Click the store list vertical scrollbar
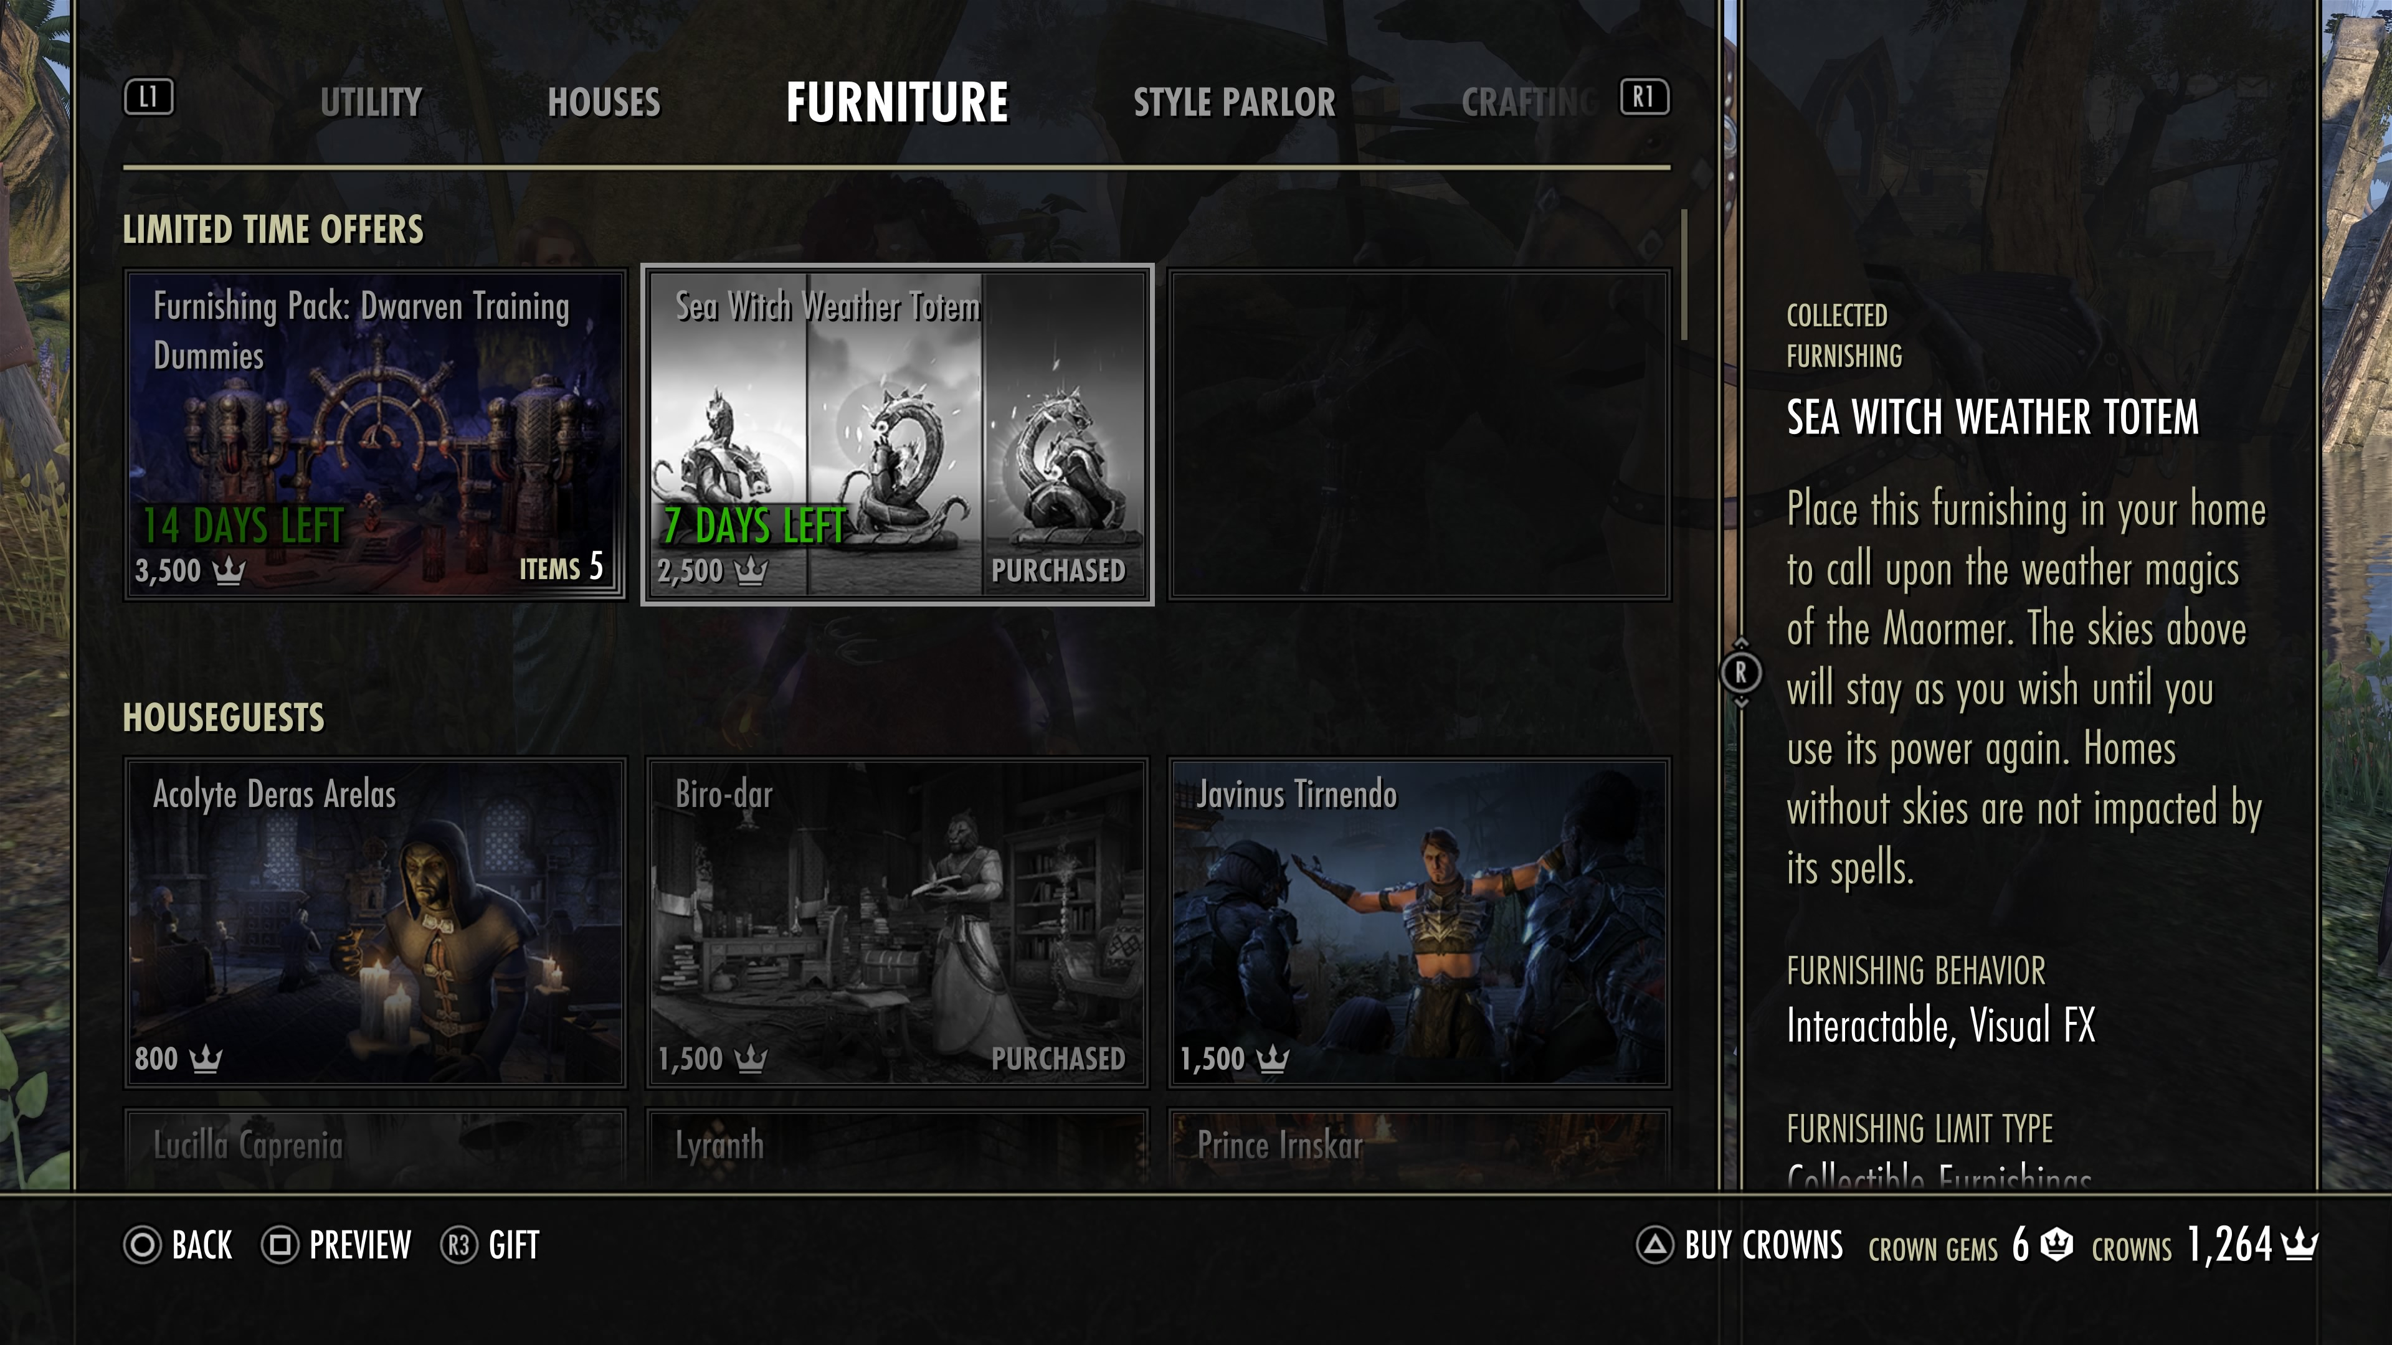Screen dimensions: 2392x1345 (x=1684, y=275)
